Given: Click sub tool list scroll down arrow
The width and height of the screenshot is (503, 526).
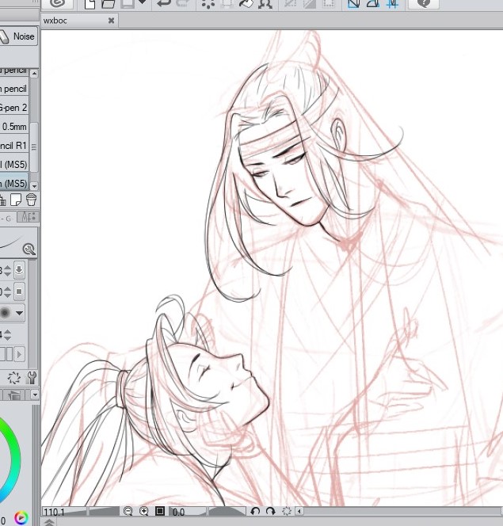Looking at the screenshot, I should (x=34, y=185).
